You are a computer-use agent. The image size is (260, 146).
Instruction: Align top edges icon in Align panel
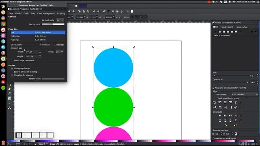(x=220, y=107)
